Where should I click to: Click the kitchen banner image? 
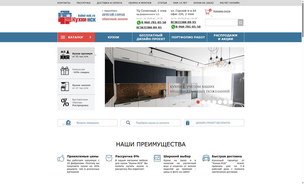coord(174,77)
